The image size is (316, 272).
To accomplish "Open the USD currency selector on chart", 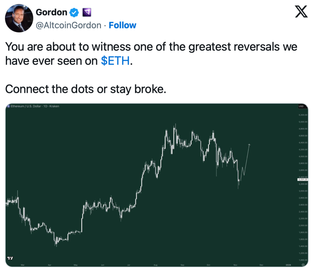I will tap(301, 106).
